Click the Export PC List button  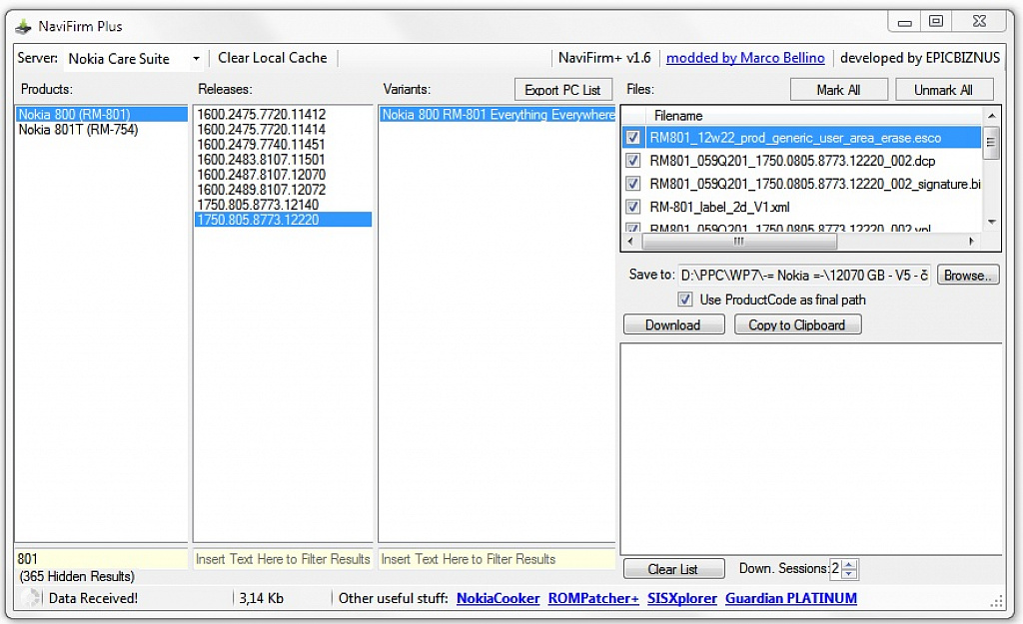pos(562,90)
